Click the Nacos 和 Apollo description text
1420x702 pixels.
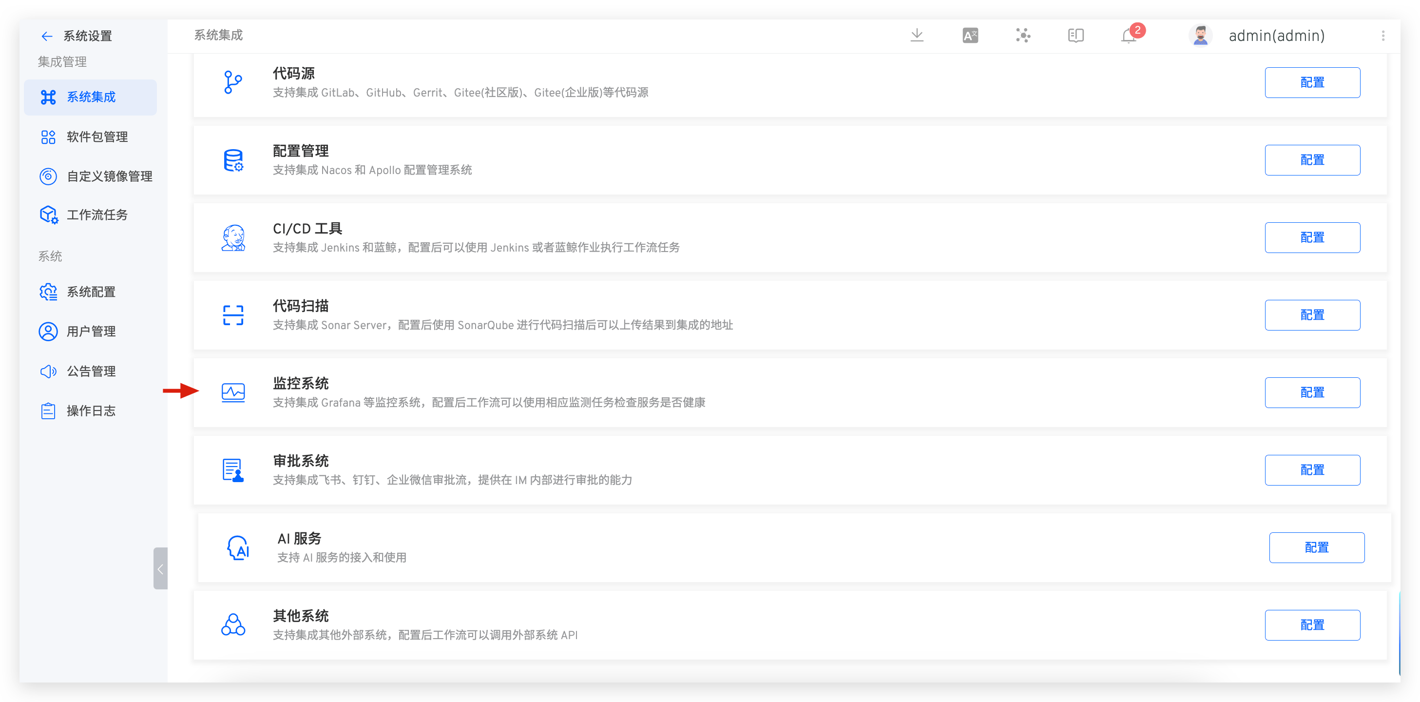tap(372, 171)
